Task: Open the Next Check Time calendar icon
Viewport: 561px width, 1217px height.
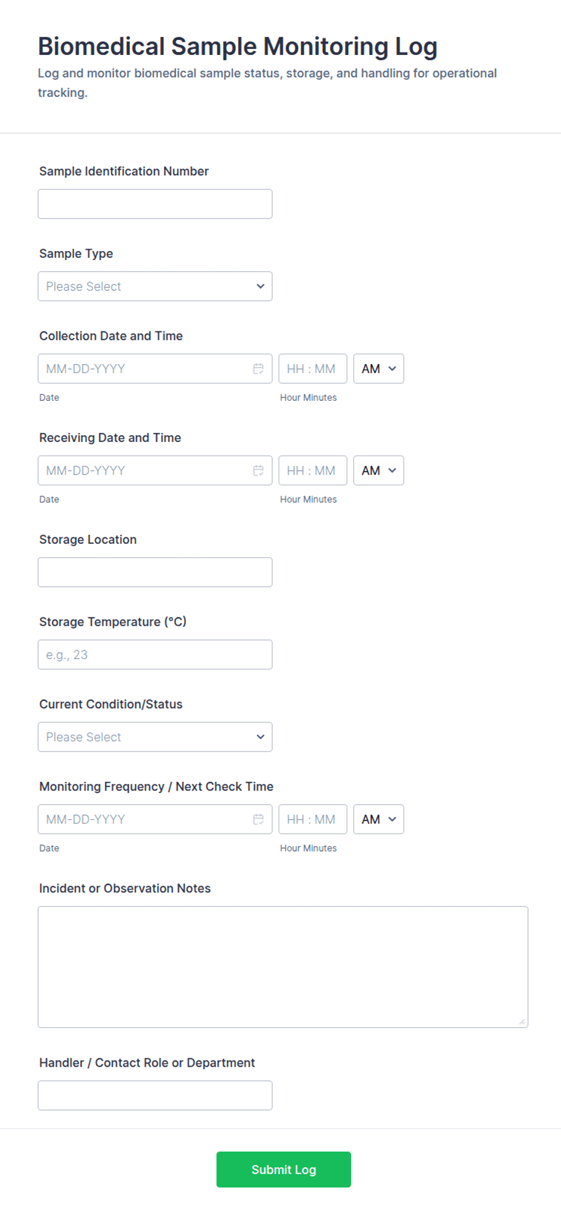Action: click(258, 820)
